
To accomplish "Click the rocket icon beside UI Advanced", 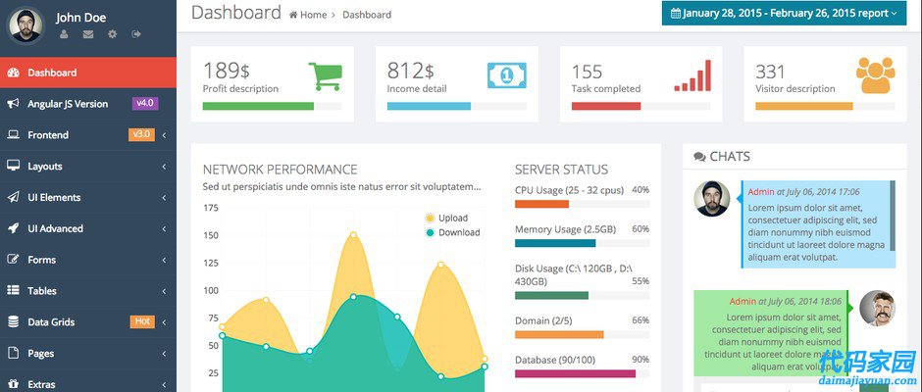I will 13,228.
